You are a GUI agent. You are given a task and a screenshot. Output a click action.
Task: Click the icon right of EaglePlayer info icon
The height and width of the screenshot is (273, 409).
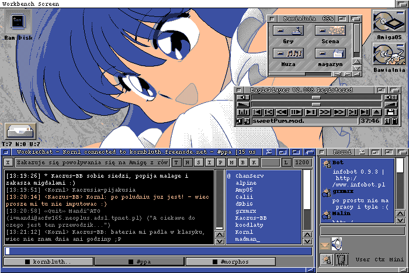click(394, 121)
